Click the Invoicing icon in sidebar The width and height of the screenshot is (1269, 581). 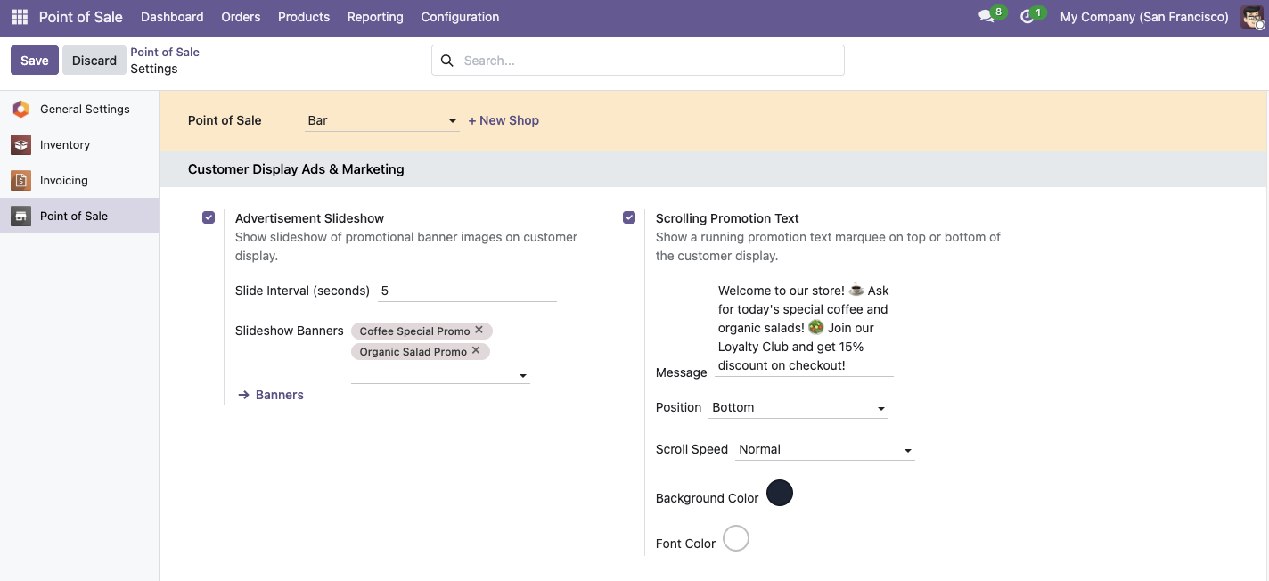point(20,180)
